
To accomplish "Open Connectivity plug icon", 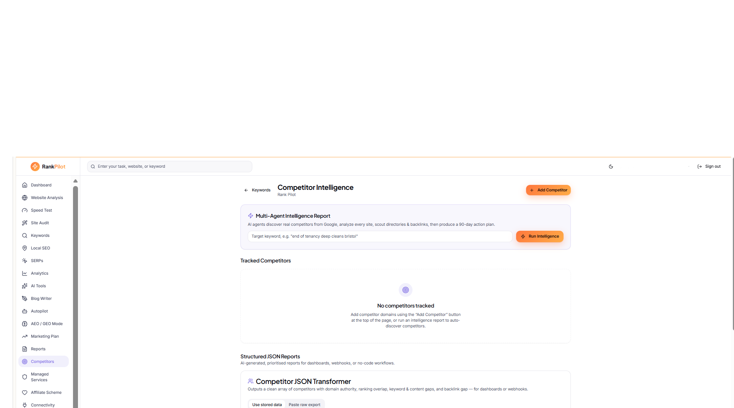I will click(24, 405).
